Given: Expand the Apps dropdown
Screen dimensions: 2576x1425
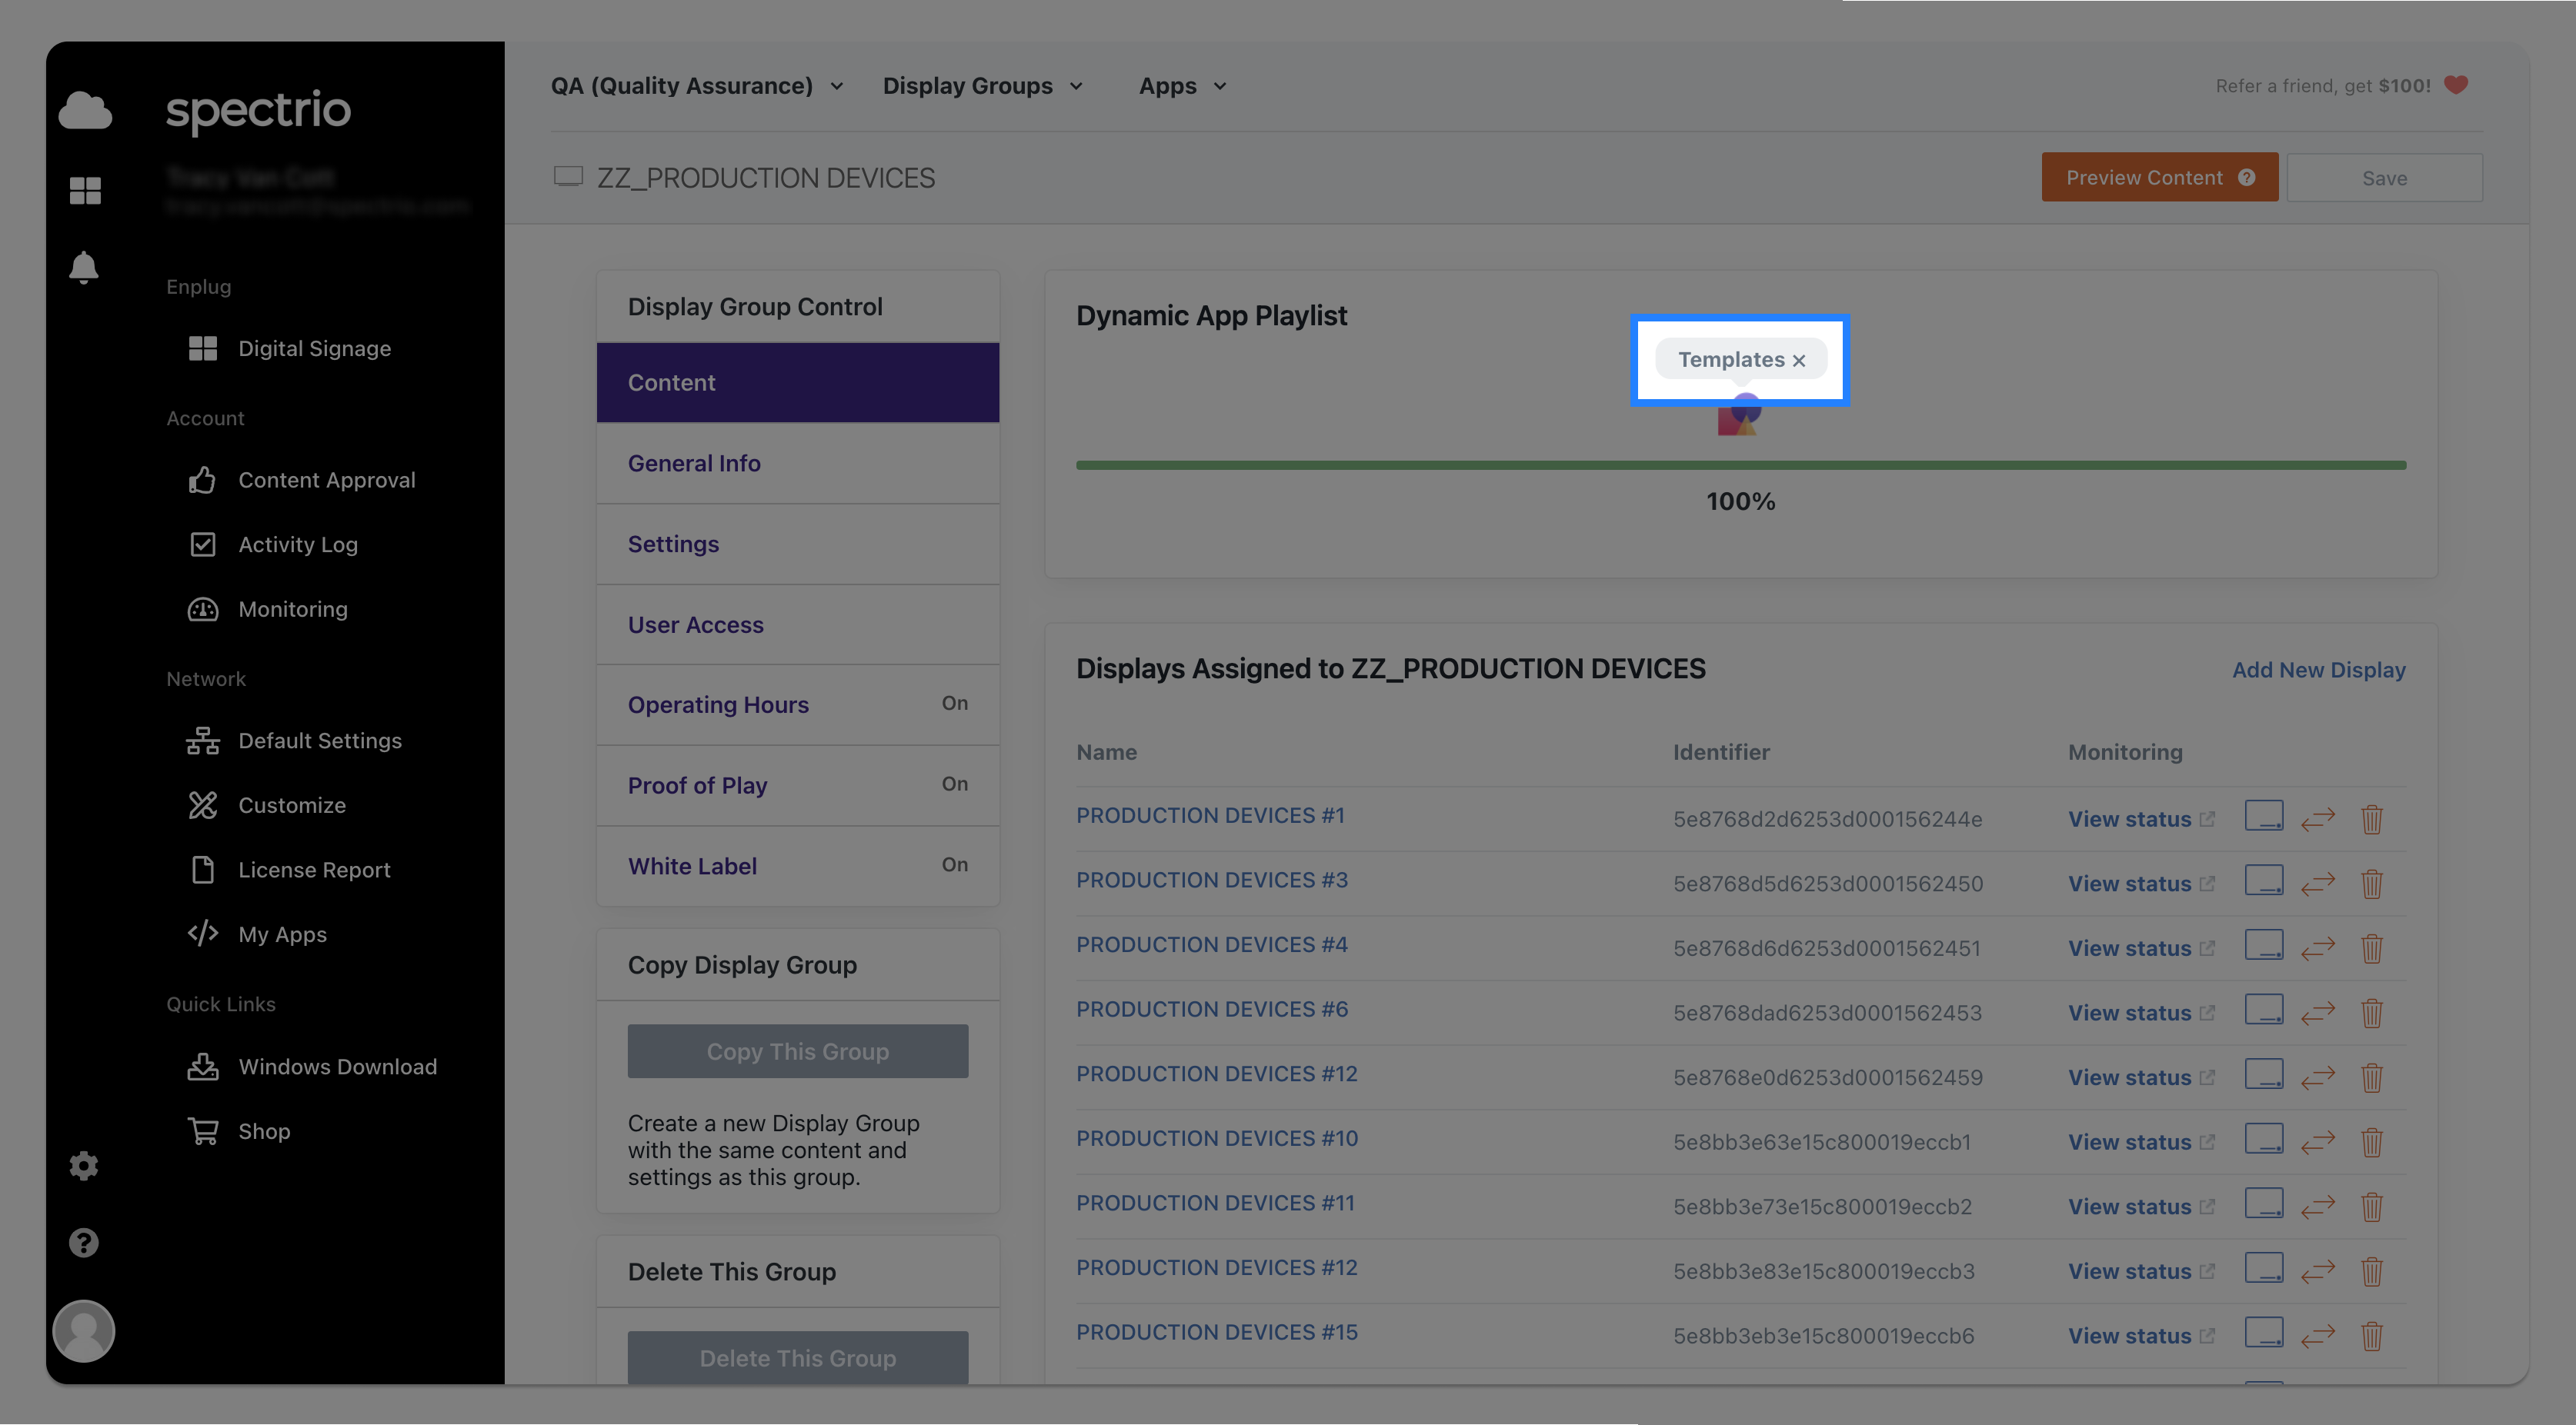Looking at the screenshot, I should tap(1182, 86).
